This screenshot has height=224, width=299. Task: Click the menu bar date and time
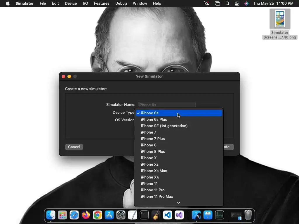pos(273,3)
